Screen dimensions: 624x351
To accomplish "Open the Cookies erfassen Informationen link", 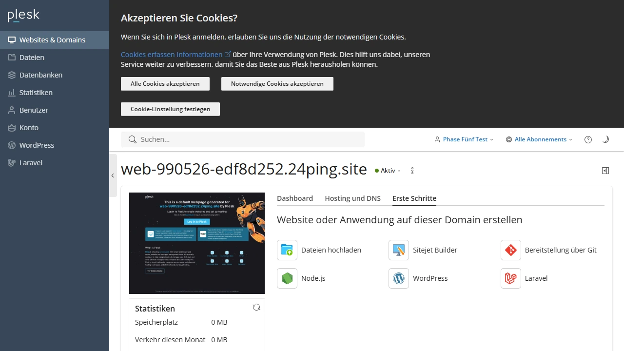I will 176,55.
